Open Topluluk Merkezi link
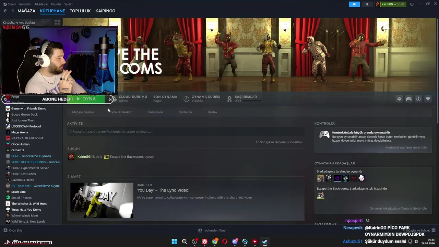439x247 pixels. tap(121, 112)
